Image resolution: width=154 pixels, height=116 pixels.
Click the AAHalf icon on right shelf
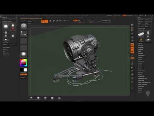132,41
